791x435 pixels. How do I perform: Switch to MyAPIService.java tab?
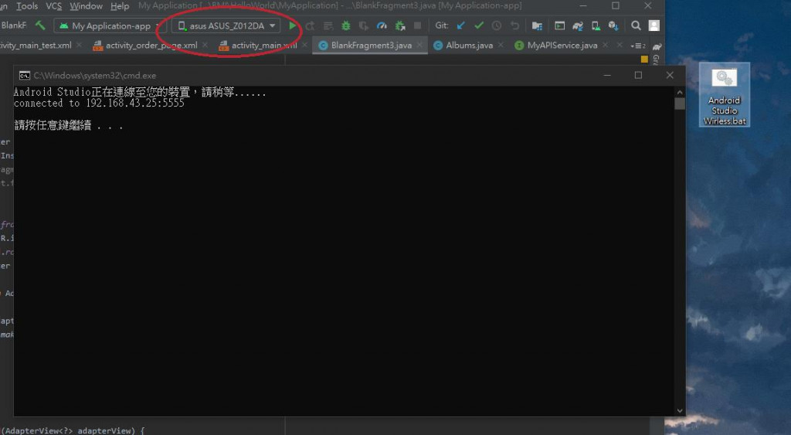pos(562,46)
